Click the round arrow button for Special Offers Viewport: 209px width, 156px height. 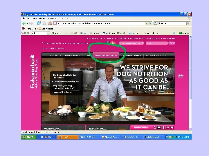coord(170,77)
